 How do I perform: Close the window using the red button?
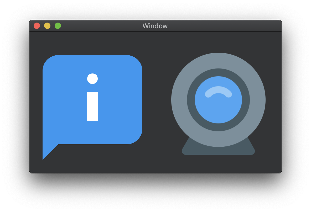pyautogui.click(x=37, y=26)
